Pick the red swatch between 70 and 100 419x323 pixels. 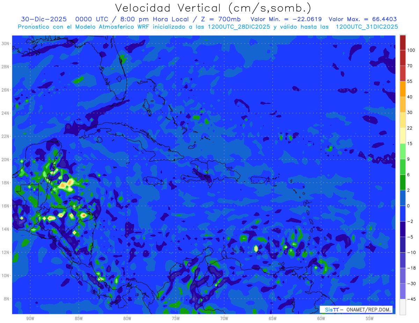pos(403,58)
